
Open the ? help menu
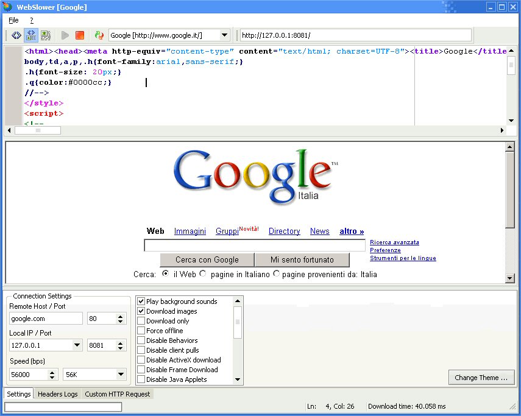[32, 20]
